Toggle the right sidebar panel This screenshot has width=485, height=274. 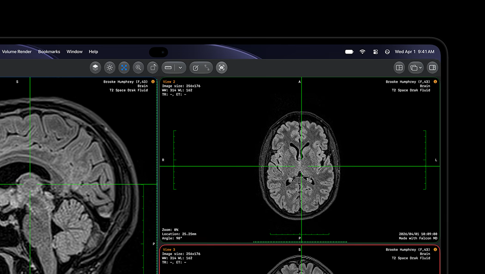point(432,67)
